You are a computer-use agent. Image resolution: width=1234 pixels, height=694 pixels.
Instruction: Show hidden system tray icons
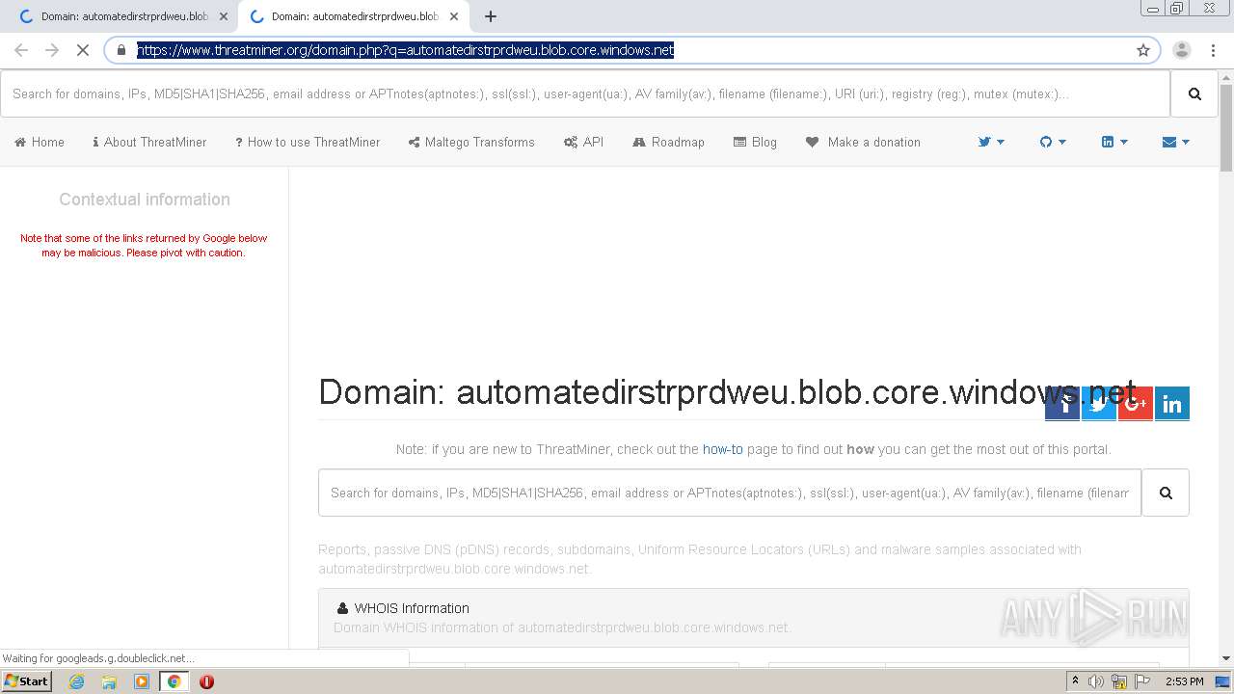pos(1075,681)
